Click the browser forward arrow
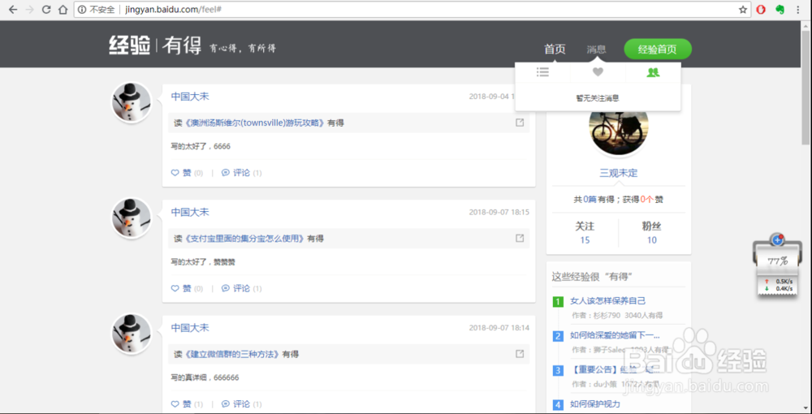Screen dimensions: 812x414 (x=29, y=9)
